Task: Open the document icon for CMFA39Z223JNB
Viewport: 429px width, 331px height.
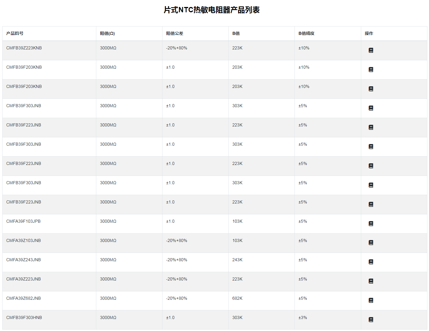Action: coord(371,281)
